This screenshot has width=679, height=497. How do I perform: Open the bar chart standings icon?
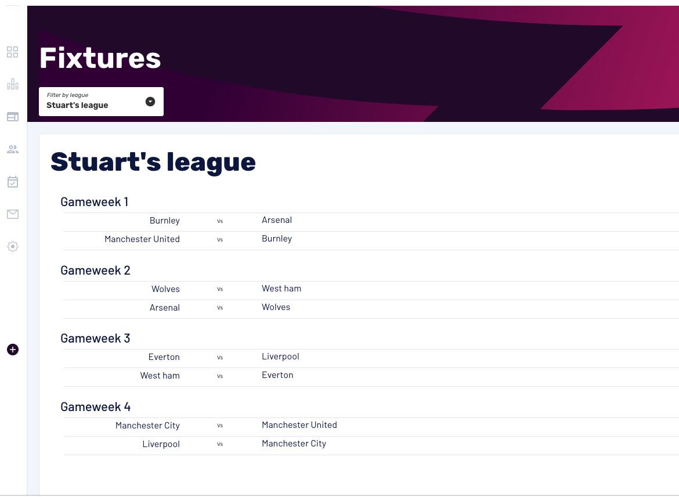[12, 85]
